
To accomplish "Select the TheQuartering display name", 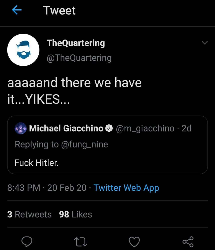I will [76, 43].
